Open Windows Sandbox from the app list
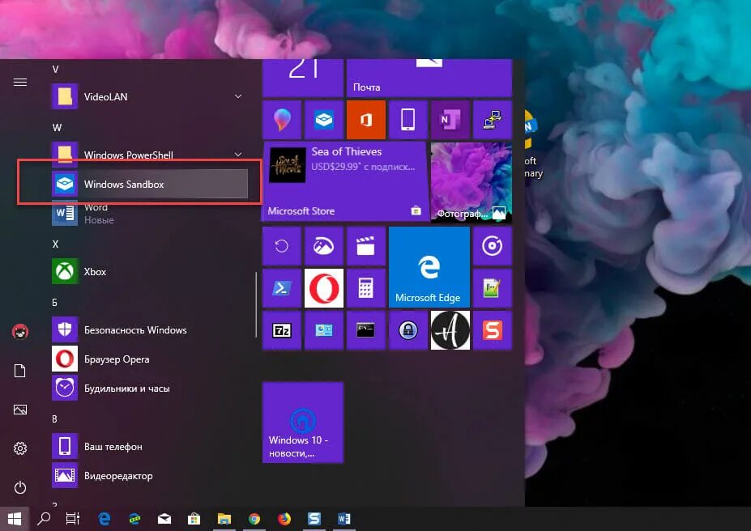The height and width of the screenshot is (531, 751). click(x=149, y=185)
